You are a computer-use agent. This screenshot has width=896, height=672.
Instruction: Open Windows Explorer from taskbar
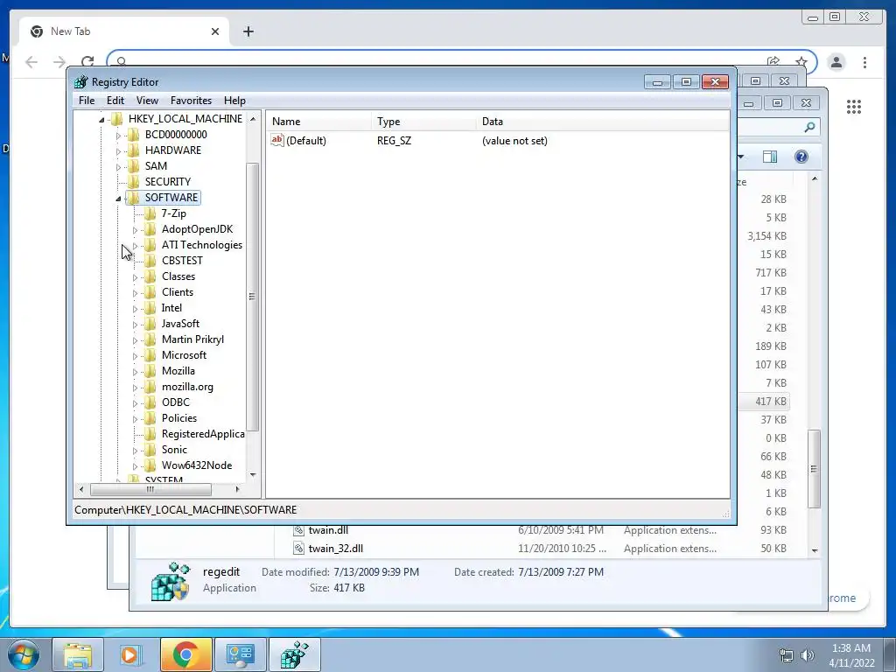(x=78, y=654)
